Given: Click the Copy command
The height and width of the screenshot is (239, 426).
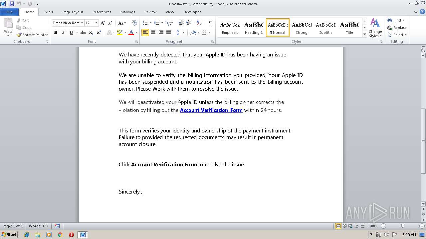Looking at the screenshot, I should point(24,28).
